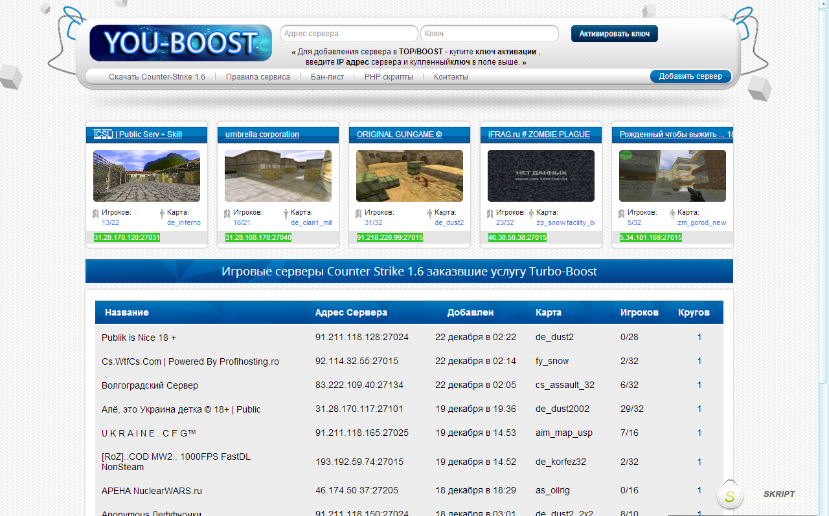Focus the Адрес сервера input field

click(x=349, y=34)
